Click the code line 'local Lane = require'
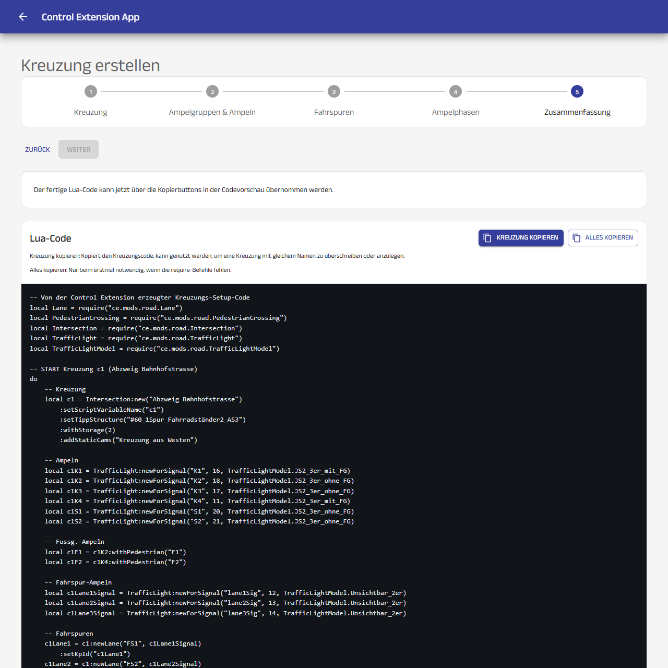The width and height of the screenshot is (668, 668). tap(106, 308)
